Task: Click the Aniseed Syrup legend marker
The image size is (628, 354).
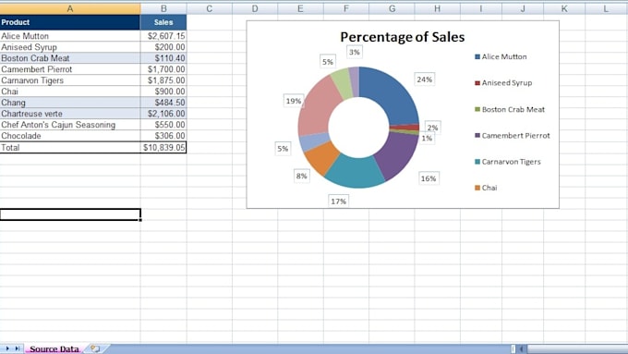Action: tap(477, 83)
